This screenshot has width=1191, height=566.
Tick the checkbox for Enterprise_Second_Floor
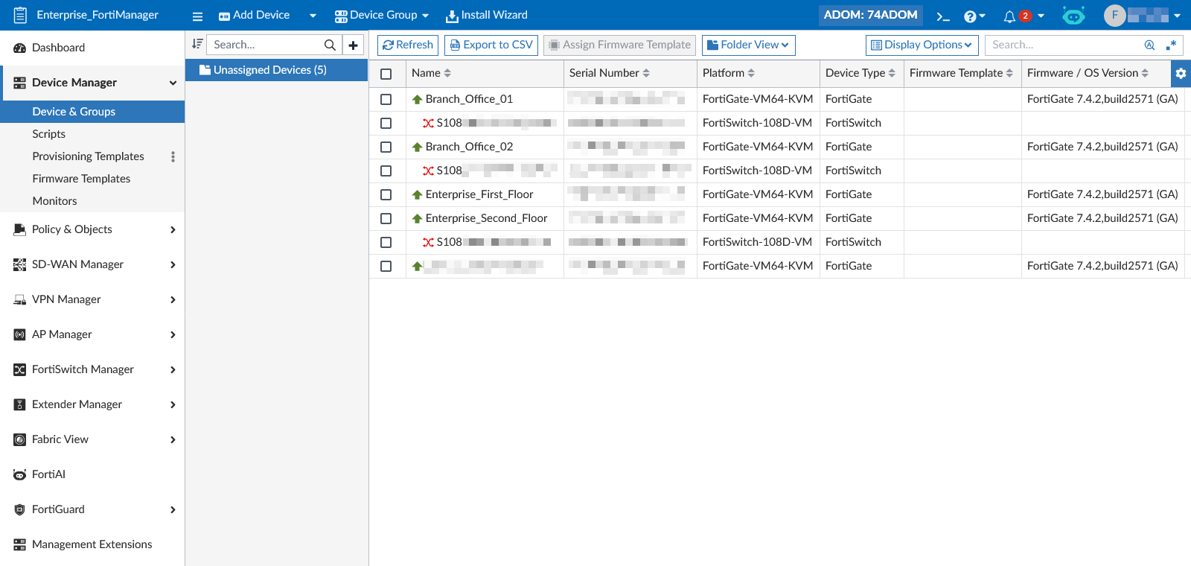386,218
